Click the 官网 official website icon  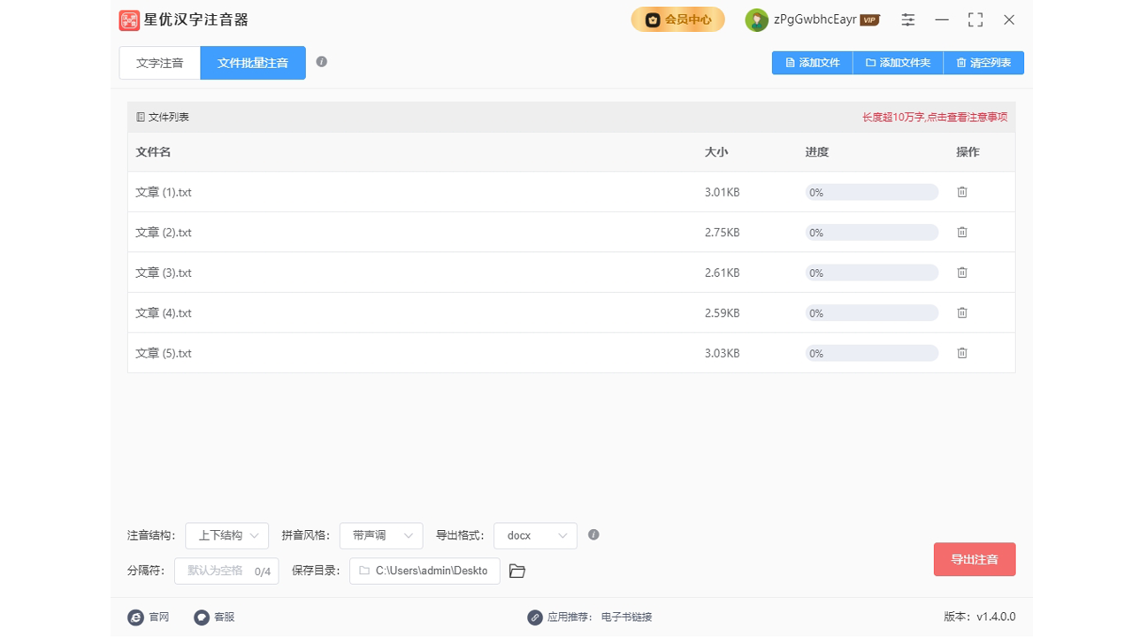pyautogui.click(x=135, y=617)
